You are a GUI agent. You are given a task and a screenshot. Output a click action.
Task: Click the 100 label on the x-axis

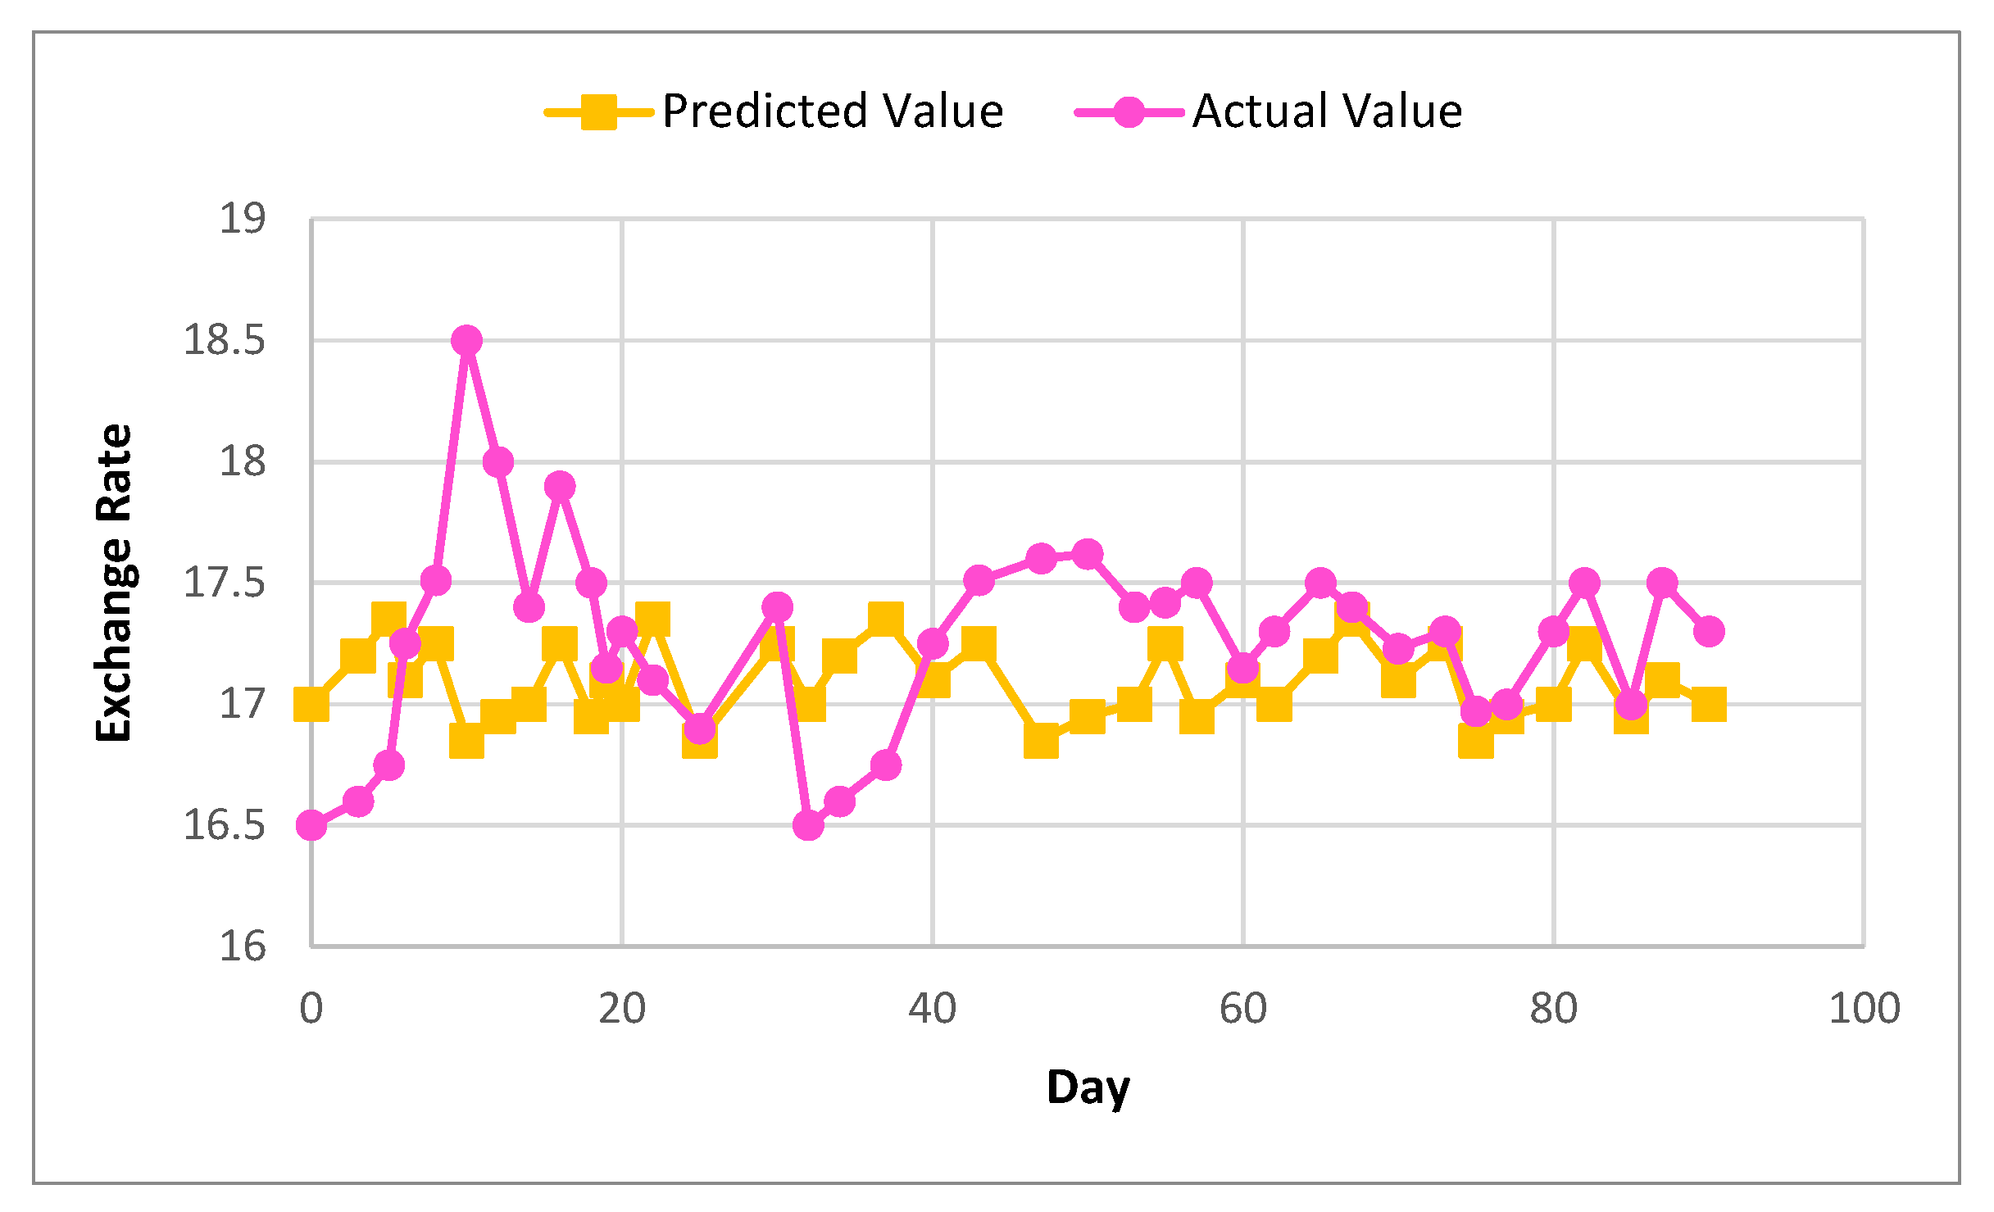coord(1865,1009)
